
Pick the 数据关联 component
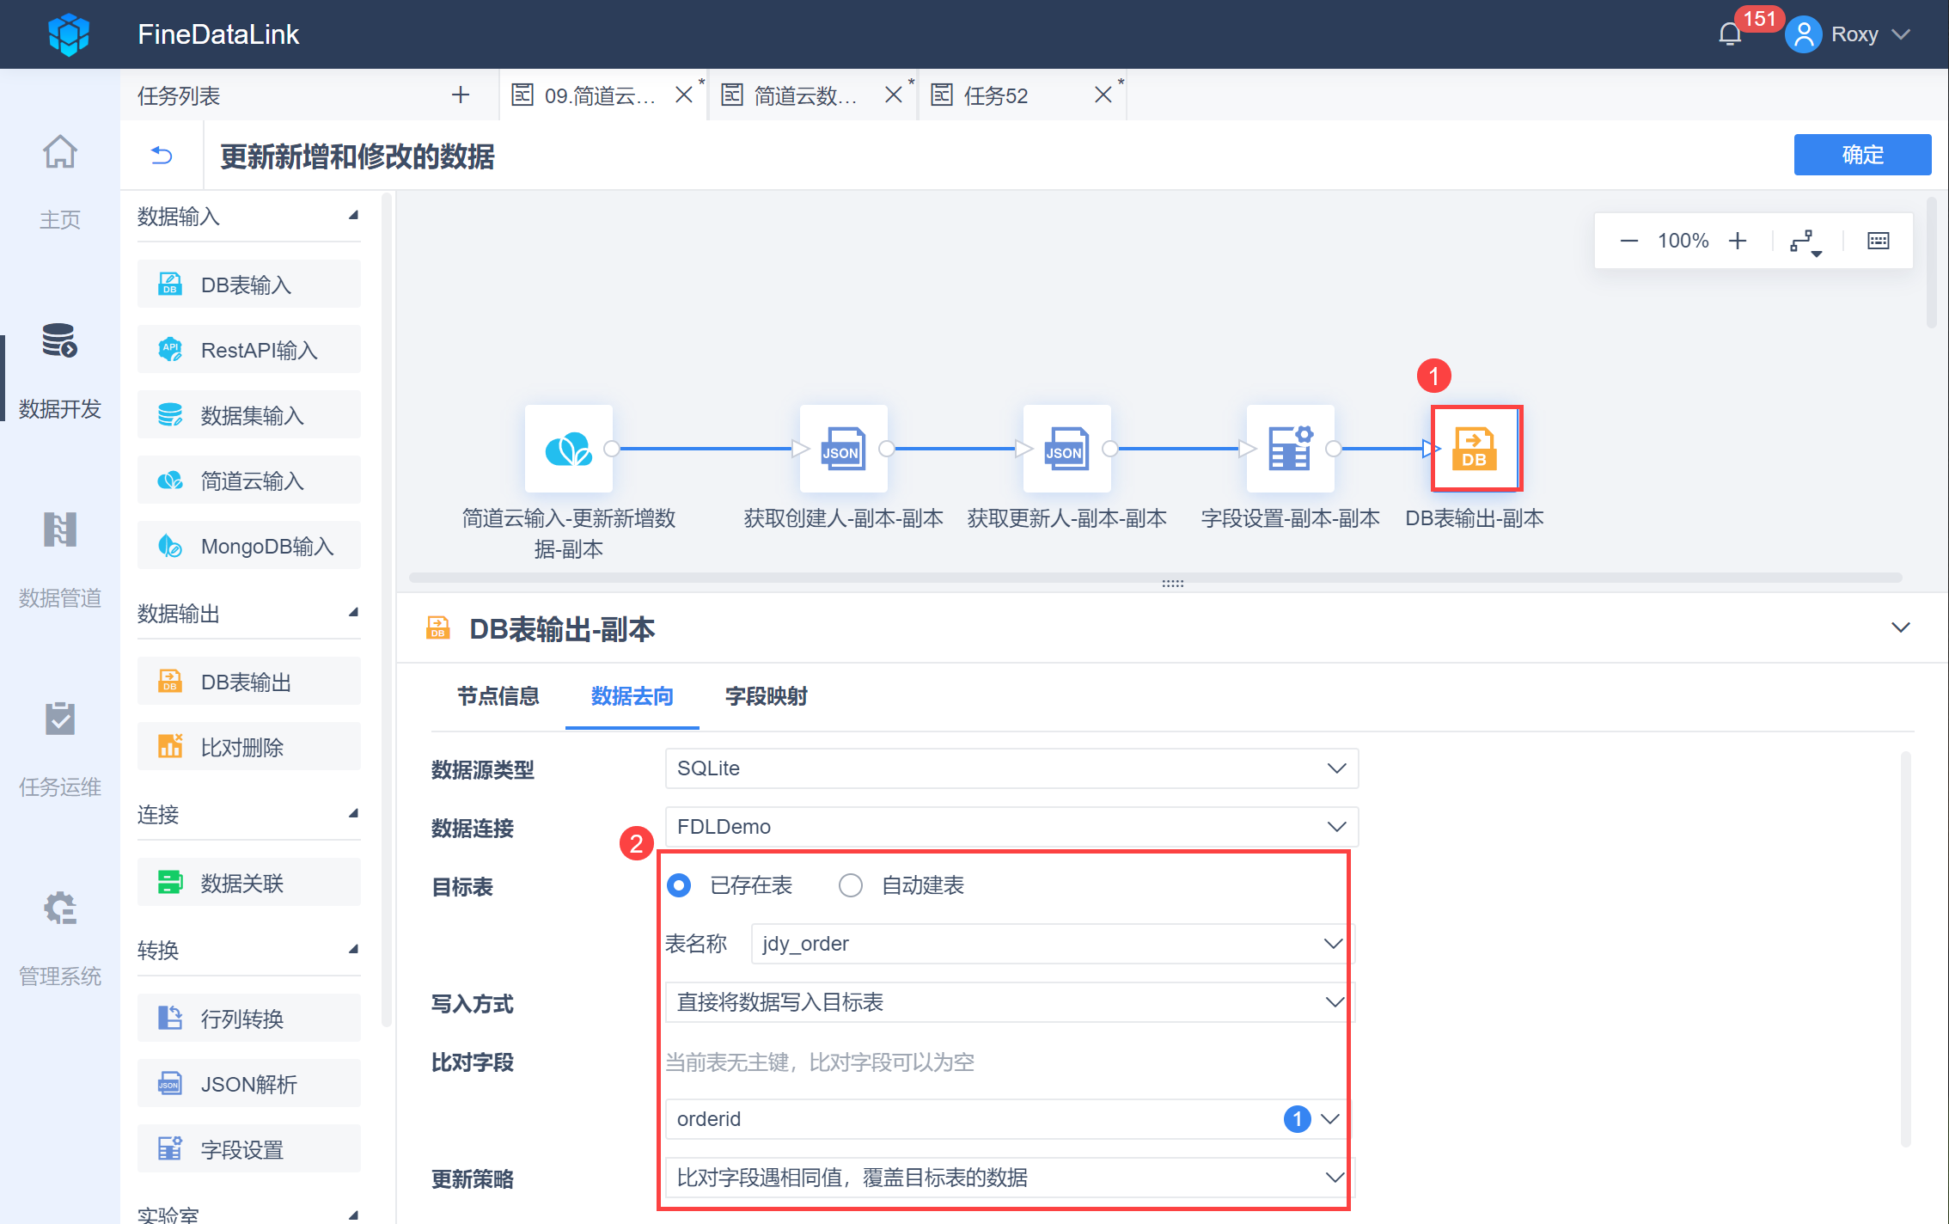click(x=249, y=883)
